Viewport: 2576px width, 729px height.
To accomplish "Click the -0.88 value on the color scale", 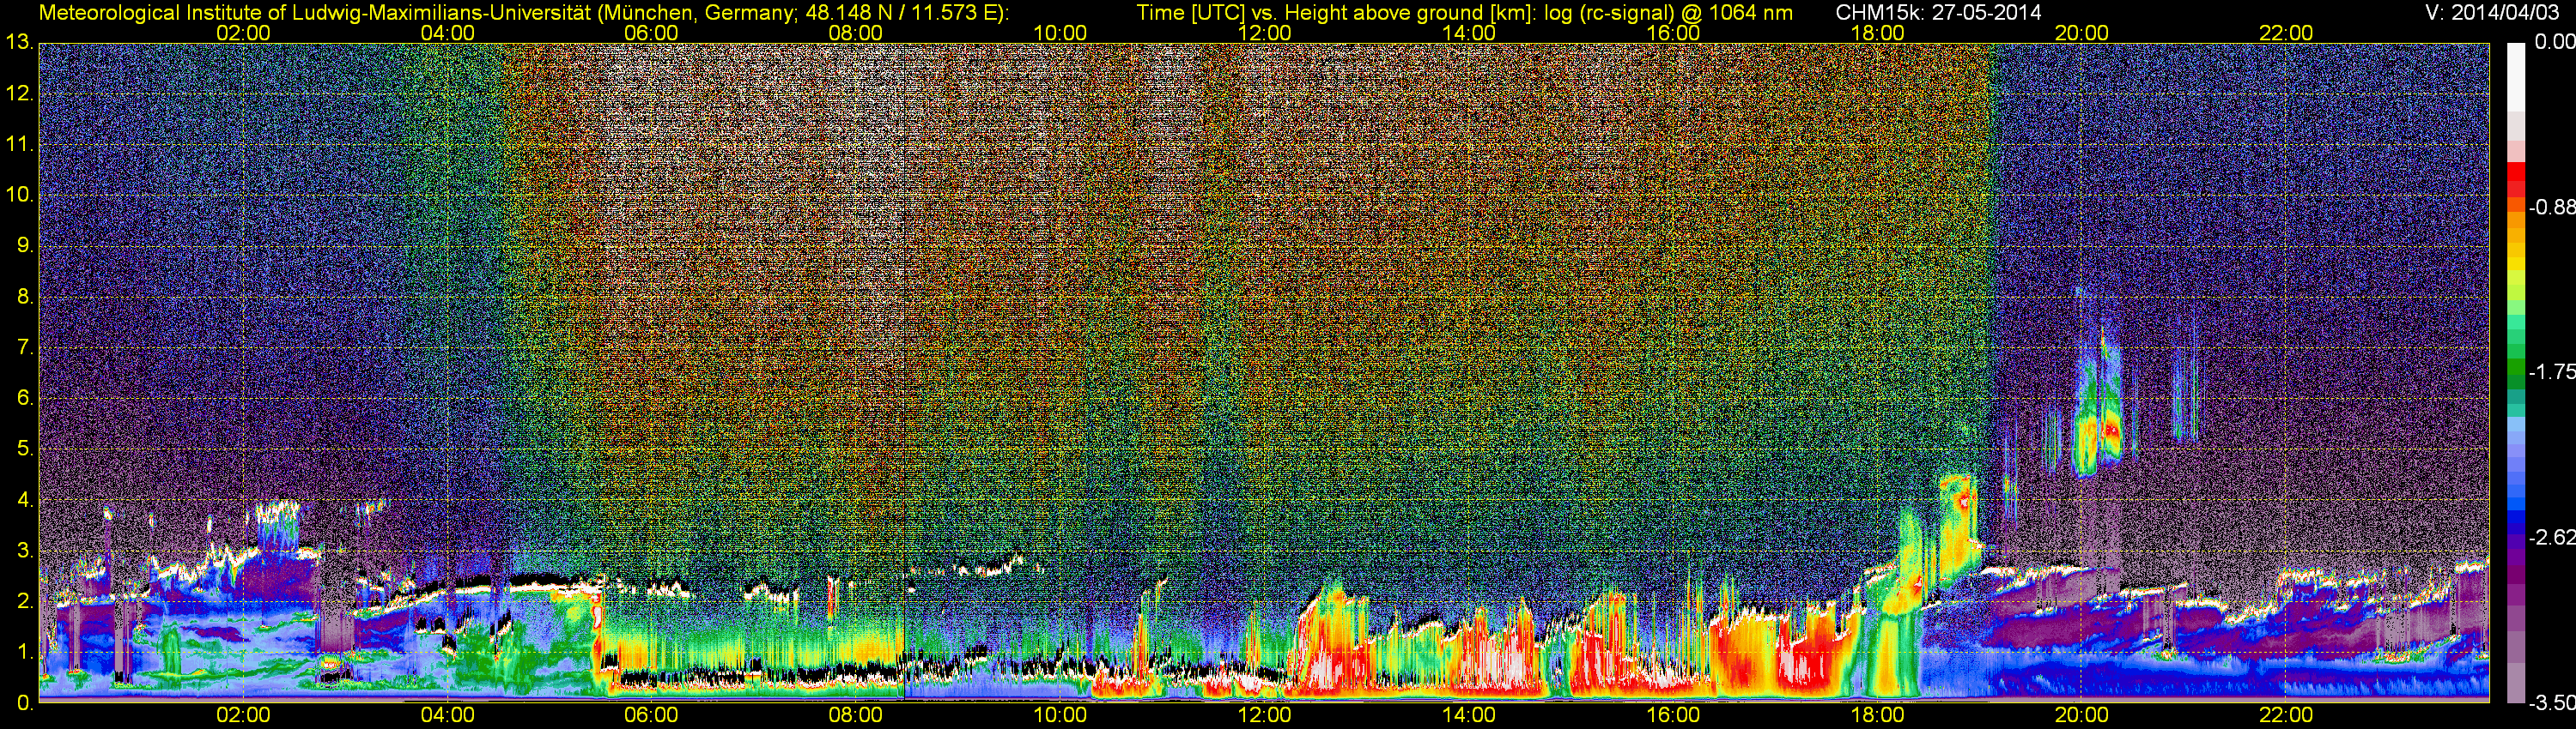I will [x=2552, y=207].
